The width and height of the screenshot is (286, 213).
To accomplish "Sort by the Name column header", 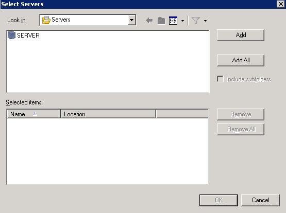I will coord(33,114).
